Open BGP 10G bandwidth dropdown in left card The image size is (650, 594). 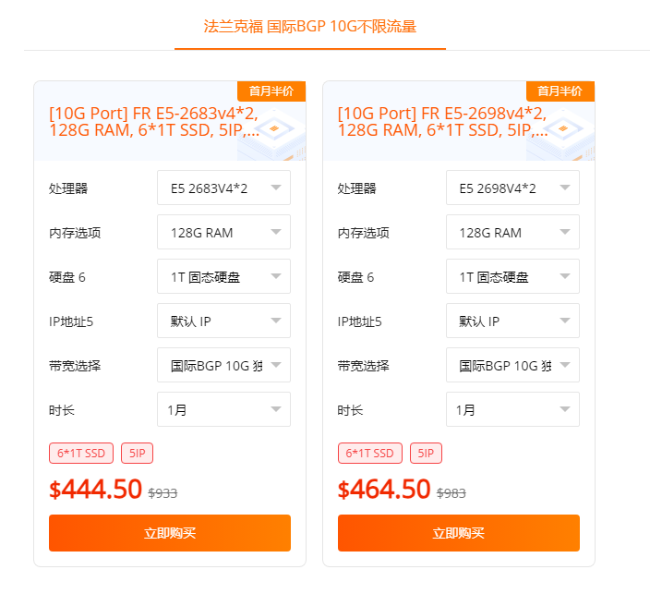click(223, 366)
